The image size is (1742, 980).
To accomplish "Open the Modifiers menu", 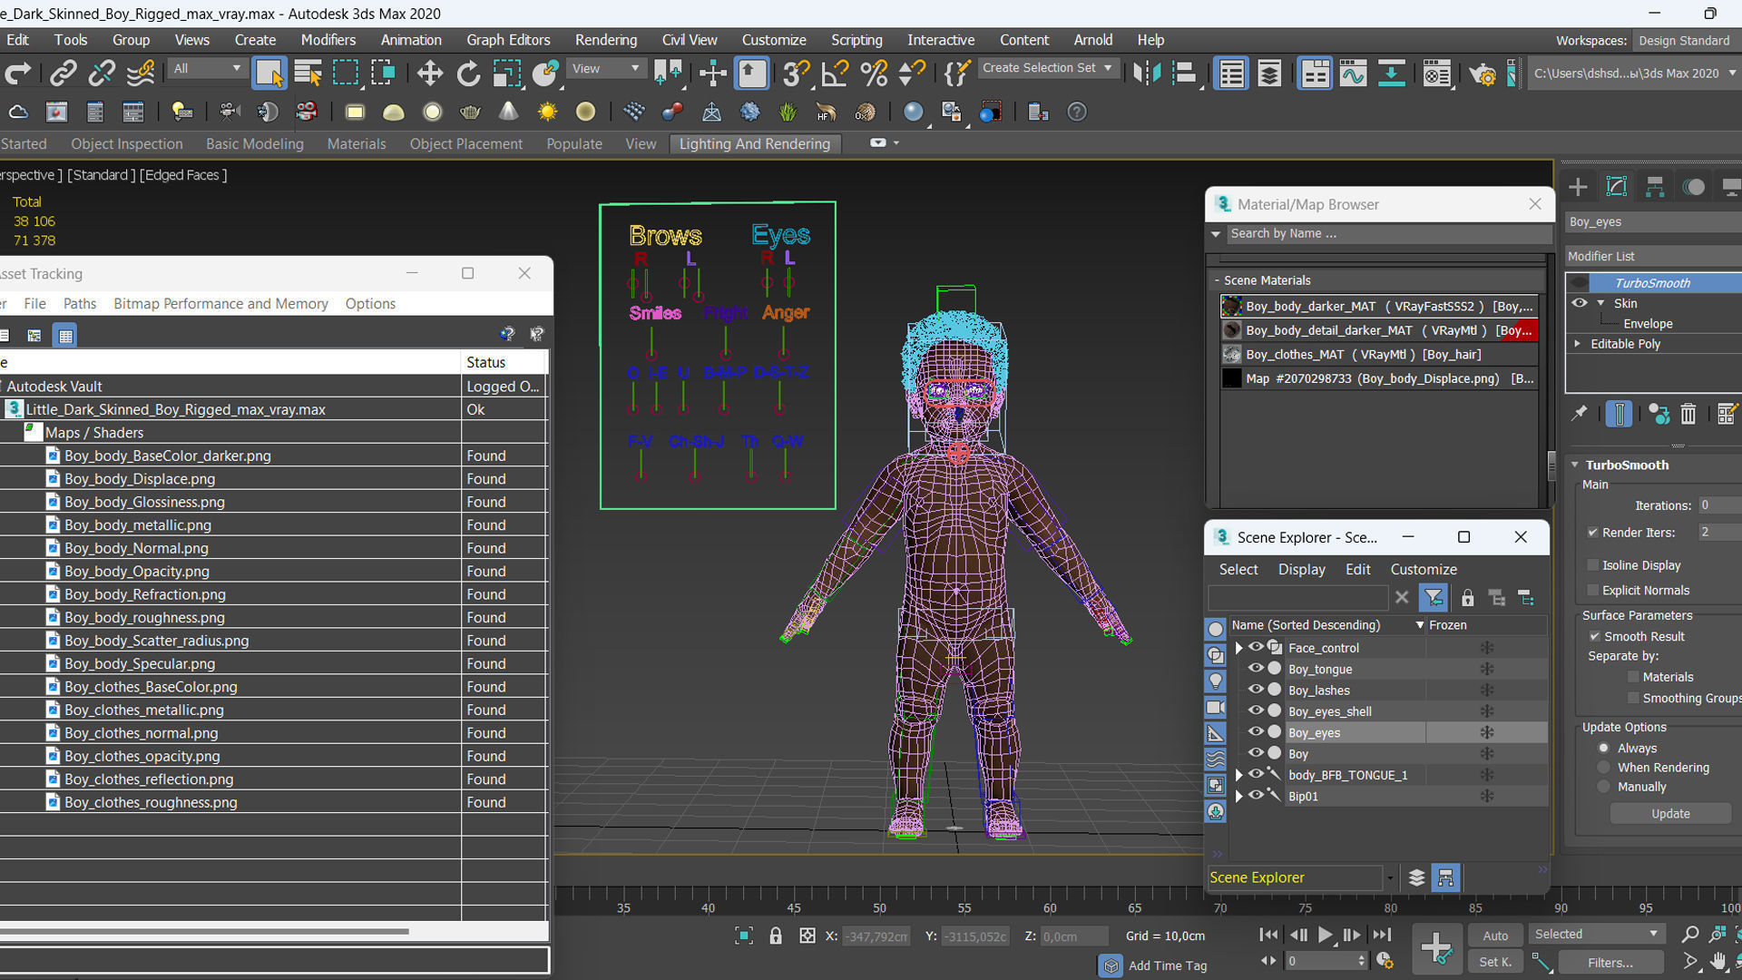I will pyautogui.click(x=328, y=40).
